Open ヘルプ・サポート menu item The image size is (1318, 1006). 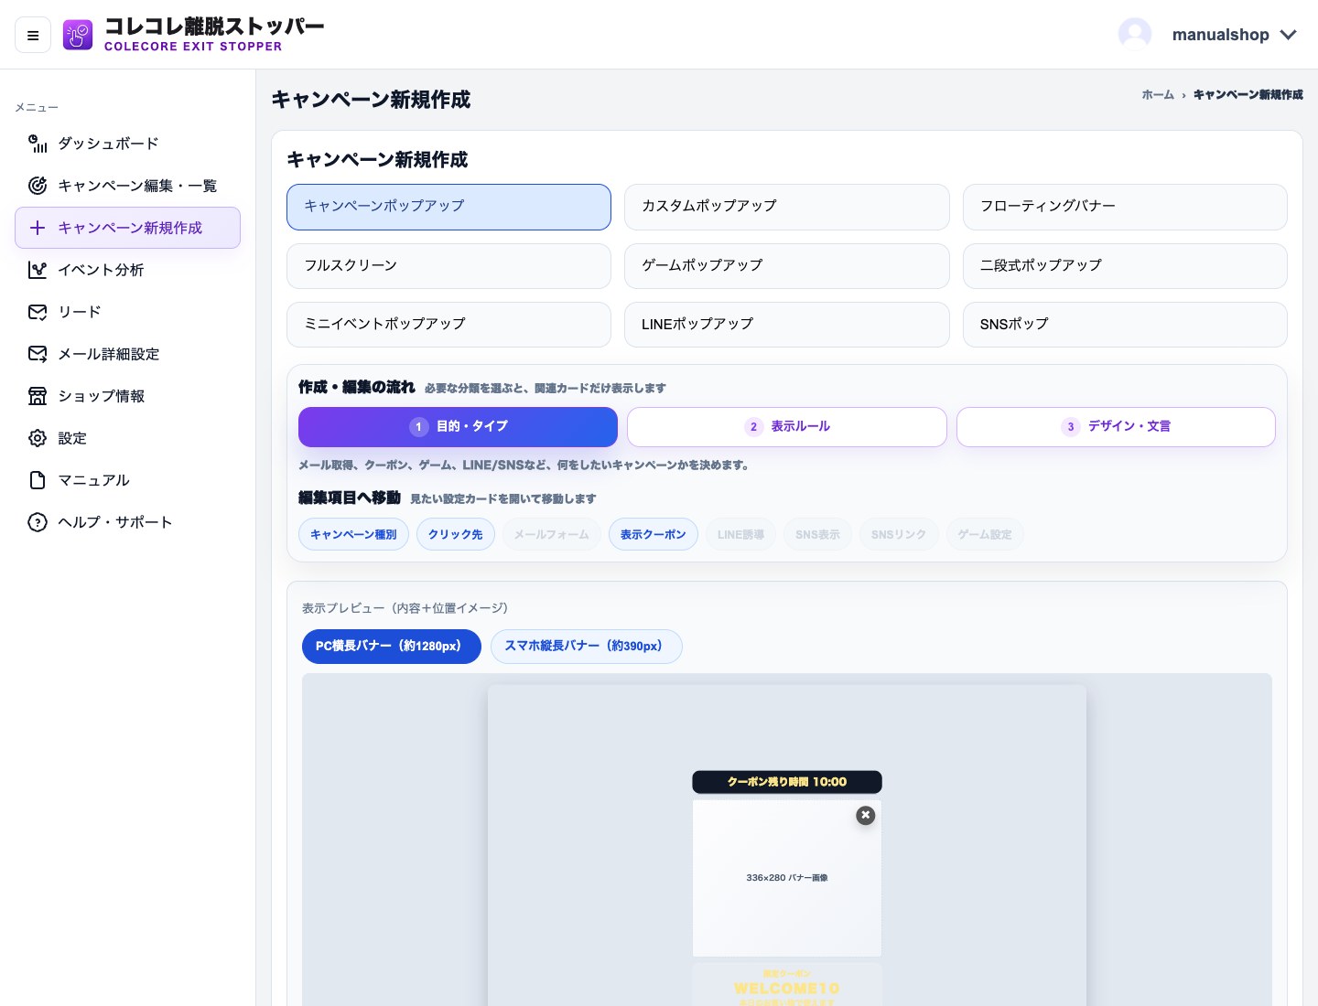pos(127,522)
